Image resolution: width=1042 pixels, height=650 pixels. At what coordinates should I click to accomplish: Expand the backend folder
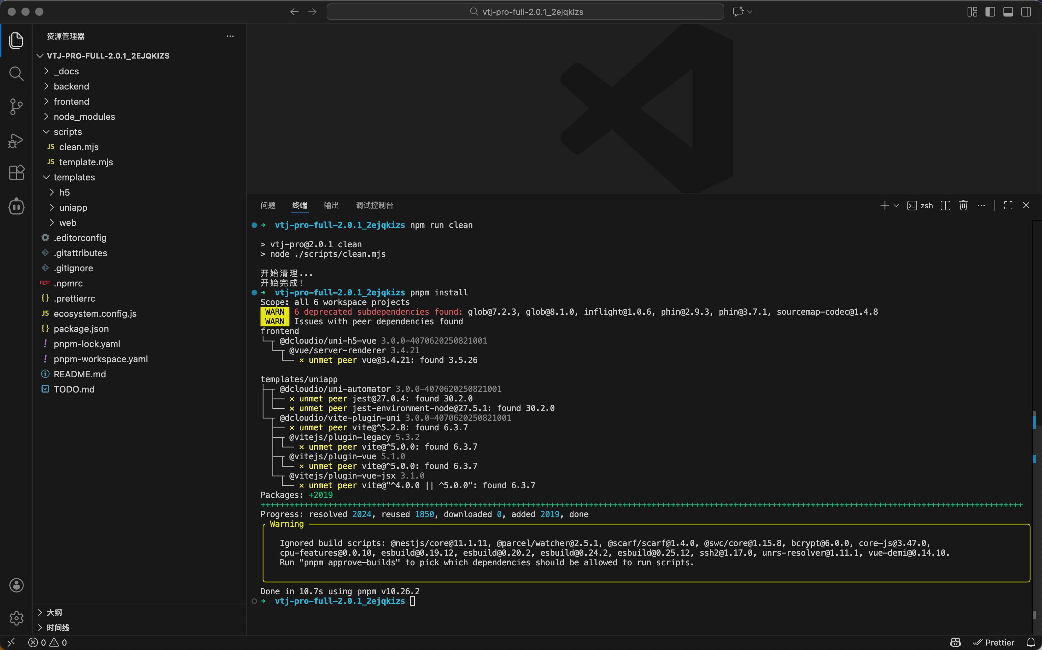click(71, 86)
